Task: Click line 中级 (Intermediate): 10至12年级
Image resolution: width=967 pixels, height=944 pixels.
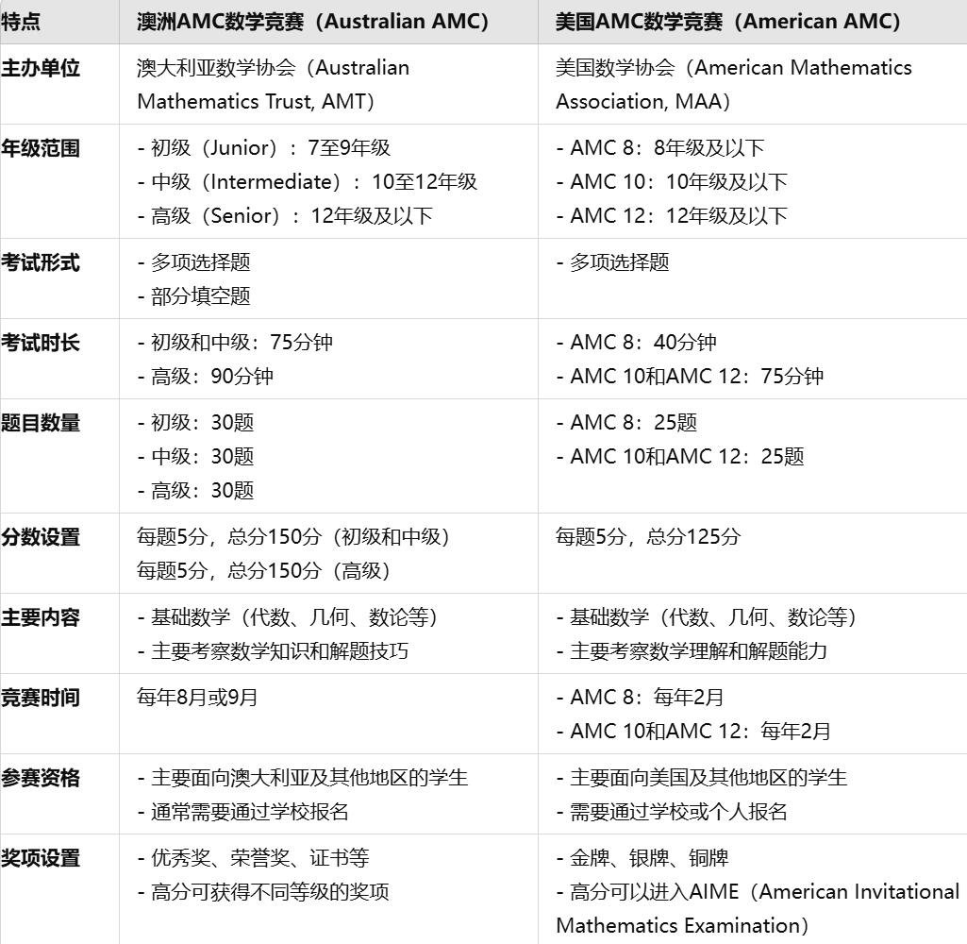Action: pos(308,181)
